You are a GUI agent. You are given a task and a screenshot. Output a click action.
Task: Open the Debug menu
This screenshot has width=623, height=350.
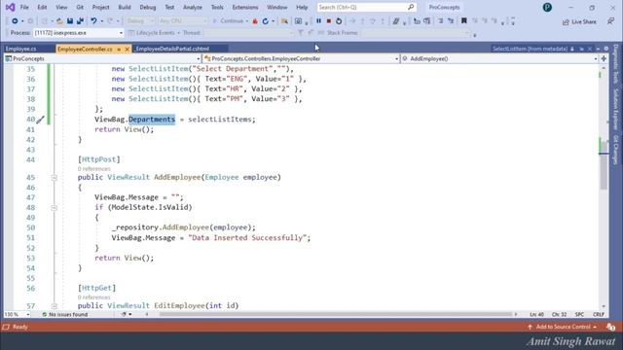[x=147, y=7]
